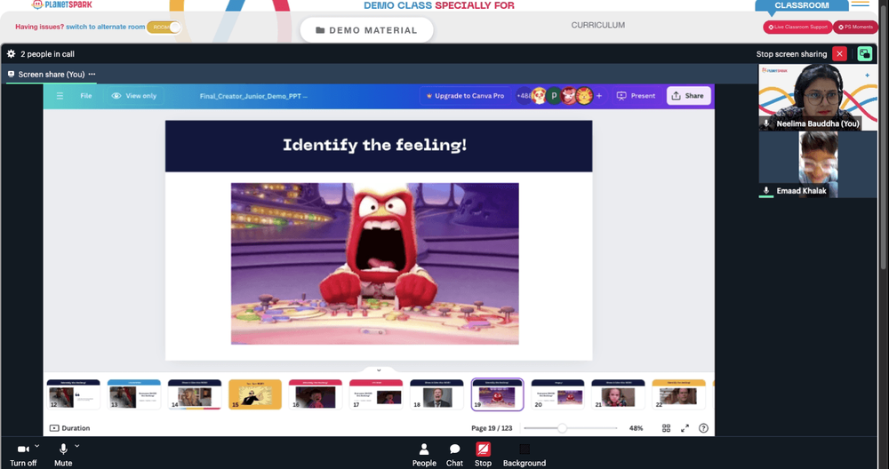Click the green P collaborator avatar
Image resolution: width=889 pixels, height=469 pixels.
tap(553, 96)
